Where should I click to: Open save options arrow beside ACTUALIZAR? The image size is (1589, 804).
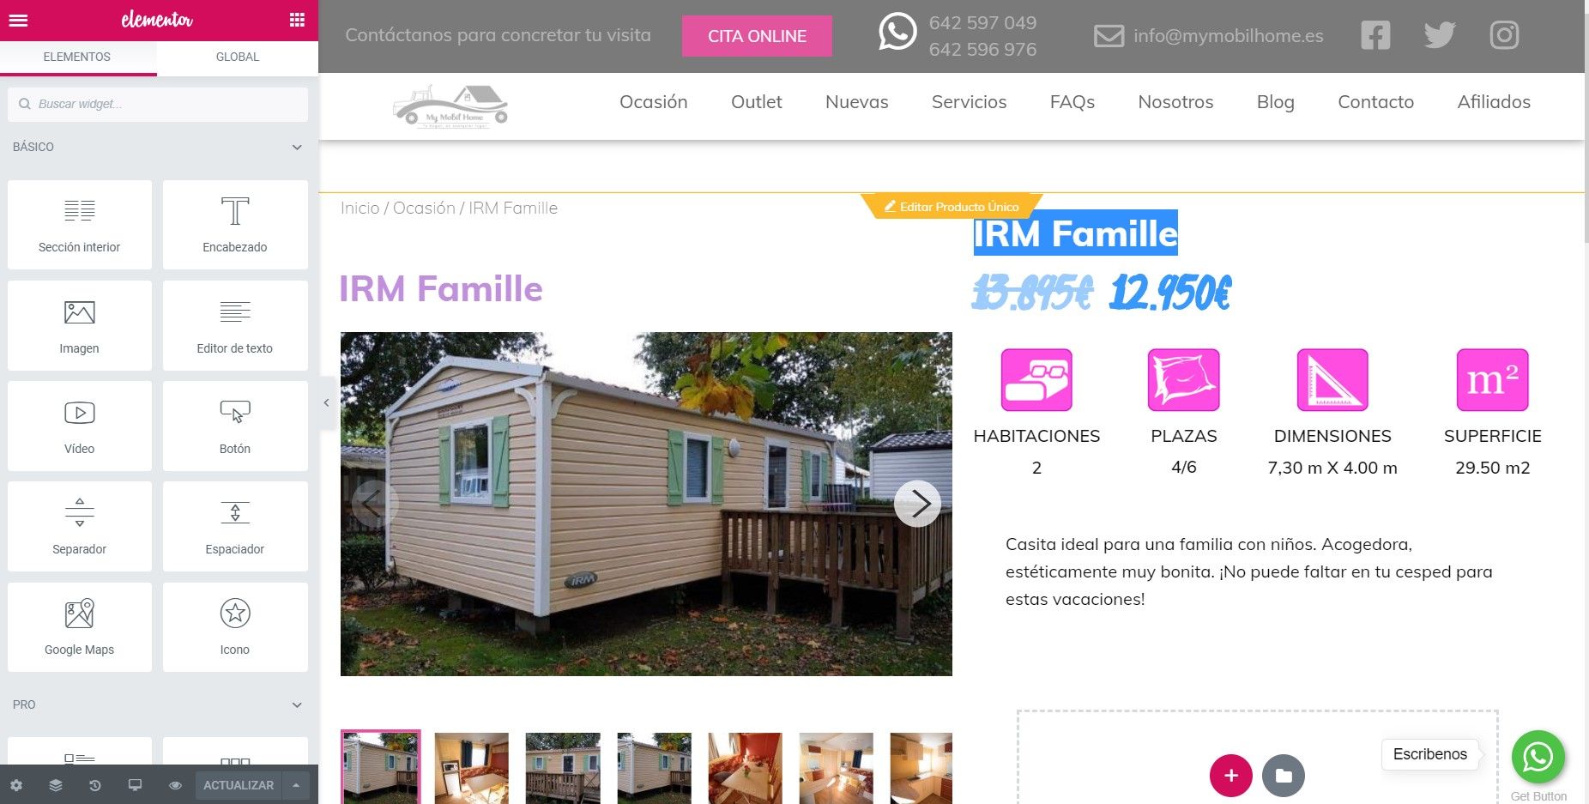click(296, 785)
